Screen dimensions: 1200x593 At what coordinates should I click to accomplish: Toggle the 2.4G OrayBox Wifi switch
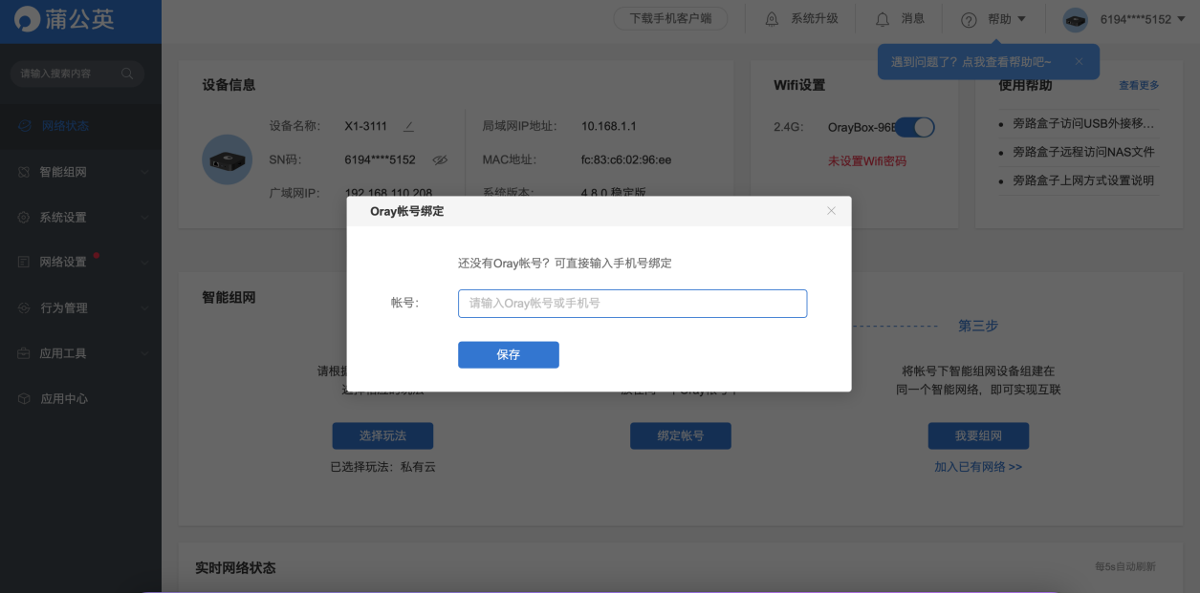914,126
